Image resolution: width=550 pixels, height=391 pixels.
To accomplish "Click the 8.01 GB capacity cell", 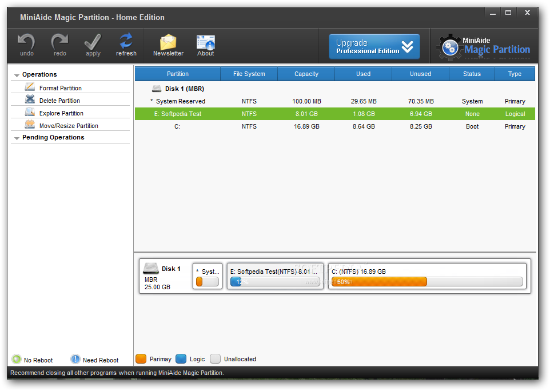I will click(306, 114).
